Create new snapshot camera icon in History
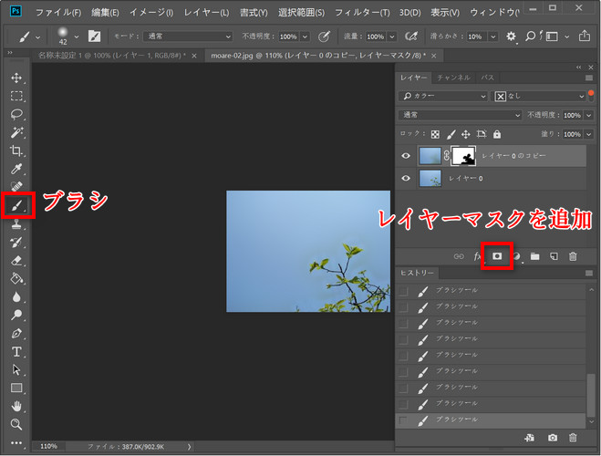601x456 pixels. click(553, 438)
